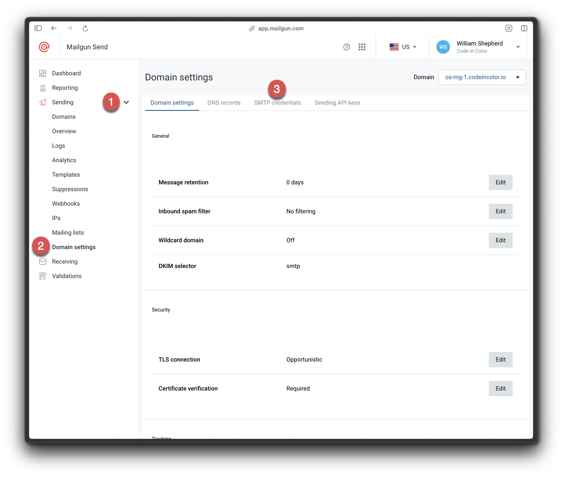566x479 pixels.
Task: Click the link icon beside app.mailgun.com
Action: pos(252,29)
